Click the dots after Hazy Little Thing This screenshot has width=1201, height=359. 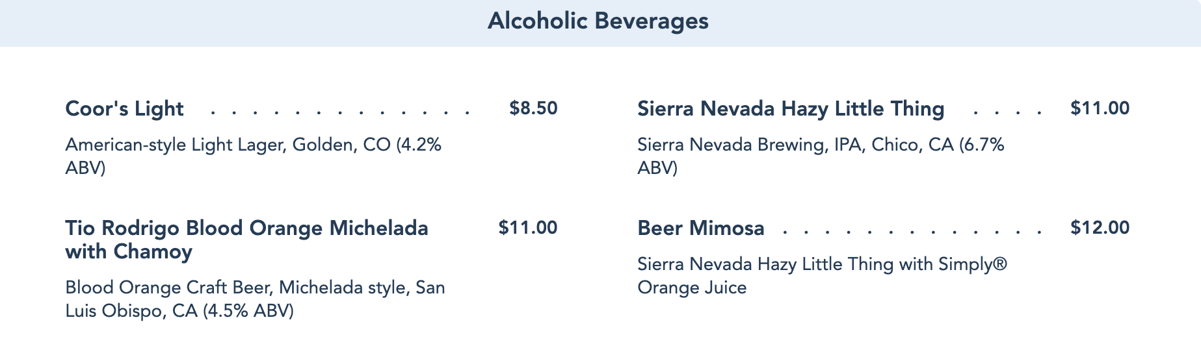(x=1008, y=113)
